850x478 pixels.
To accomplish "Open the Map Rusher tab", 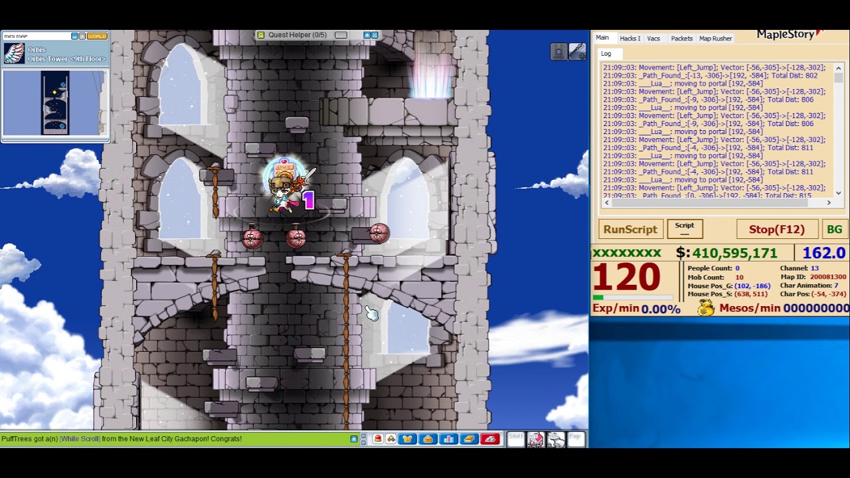I will tap(715, 39).
